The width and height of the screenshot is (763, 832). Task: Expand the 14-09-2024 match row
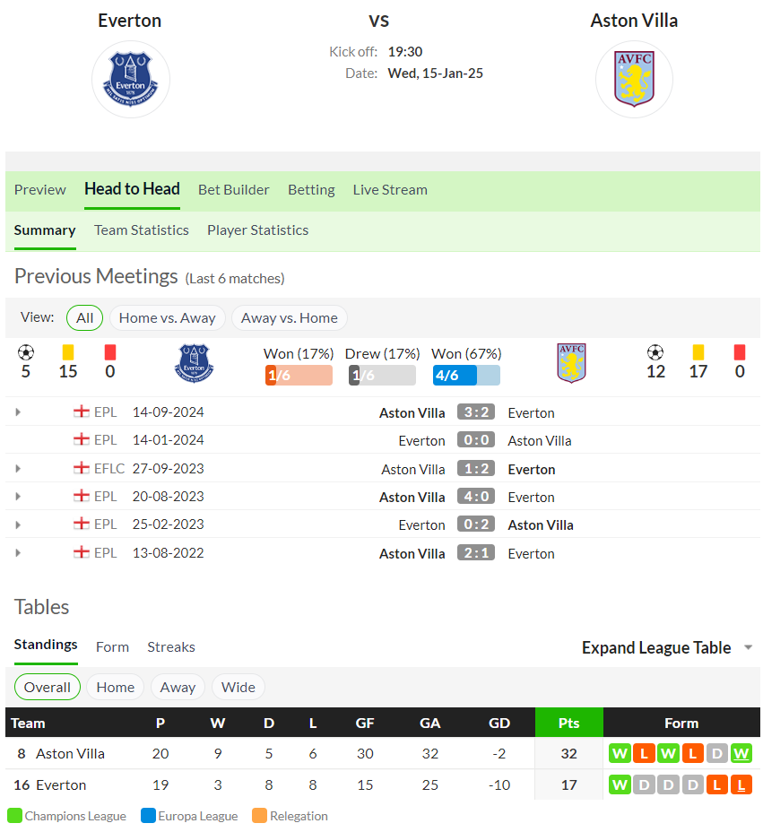18,412
